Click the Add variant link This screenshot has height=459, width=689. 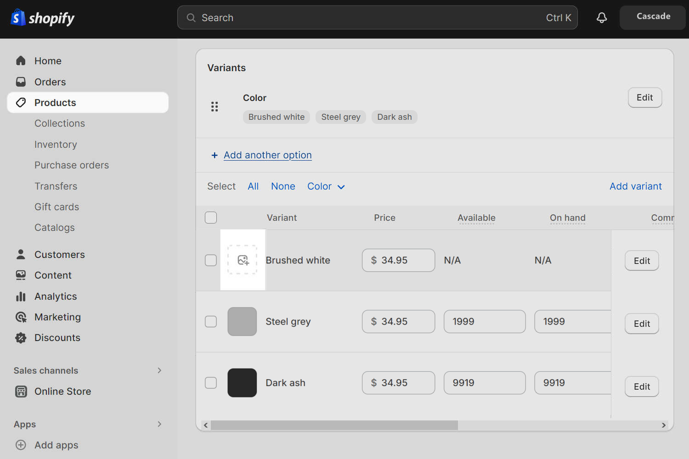636,186
